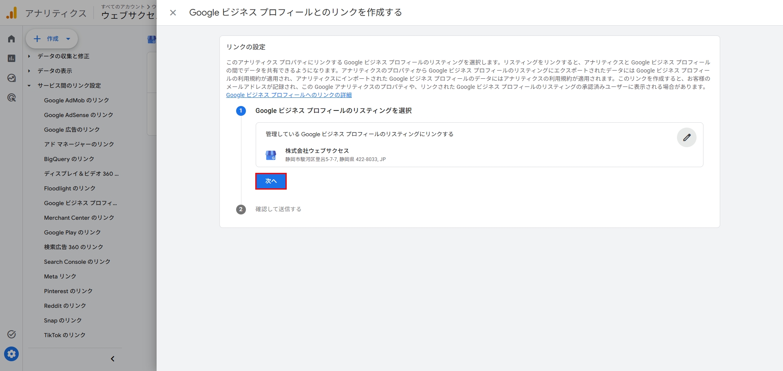Close the link creation panel

point(173,13)
